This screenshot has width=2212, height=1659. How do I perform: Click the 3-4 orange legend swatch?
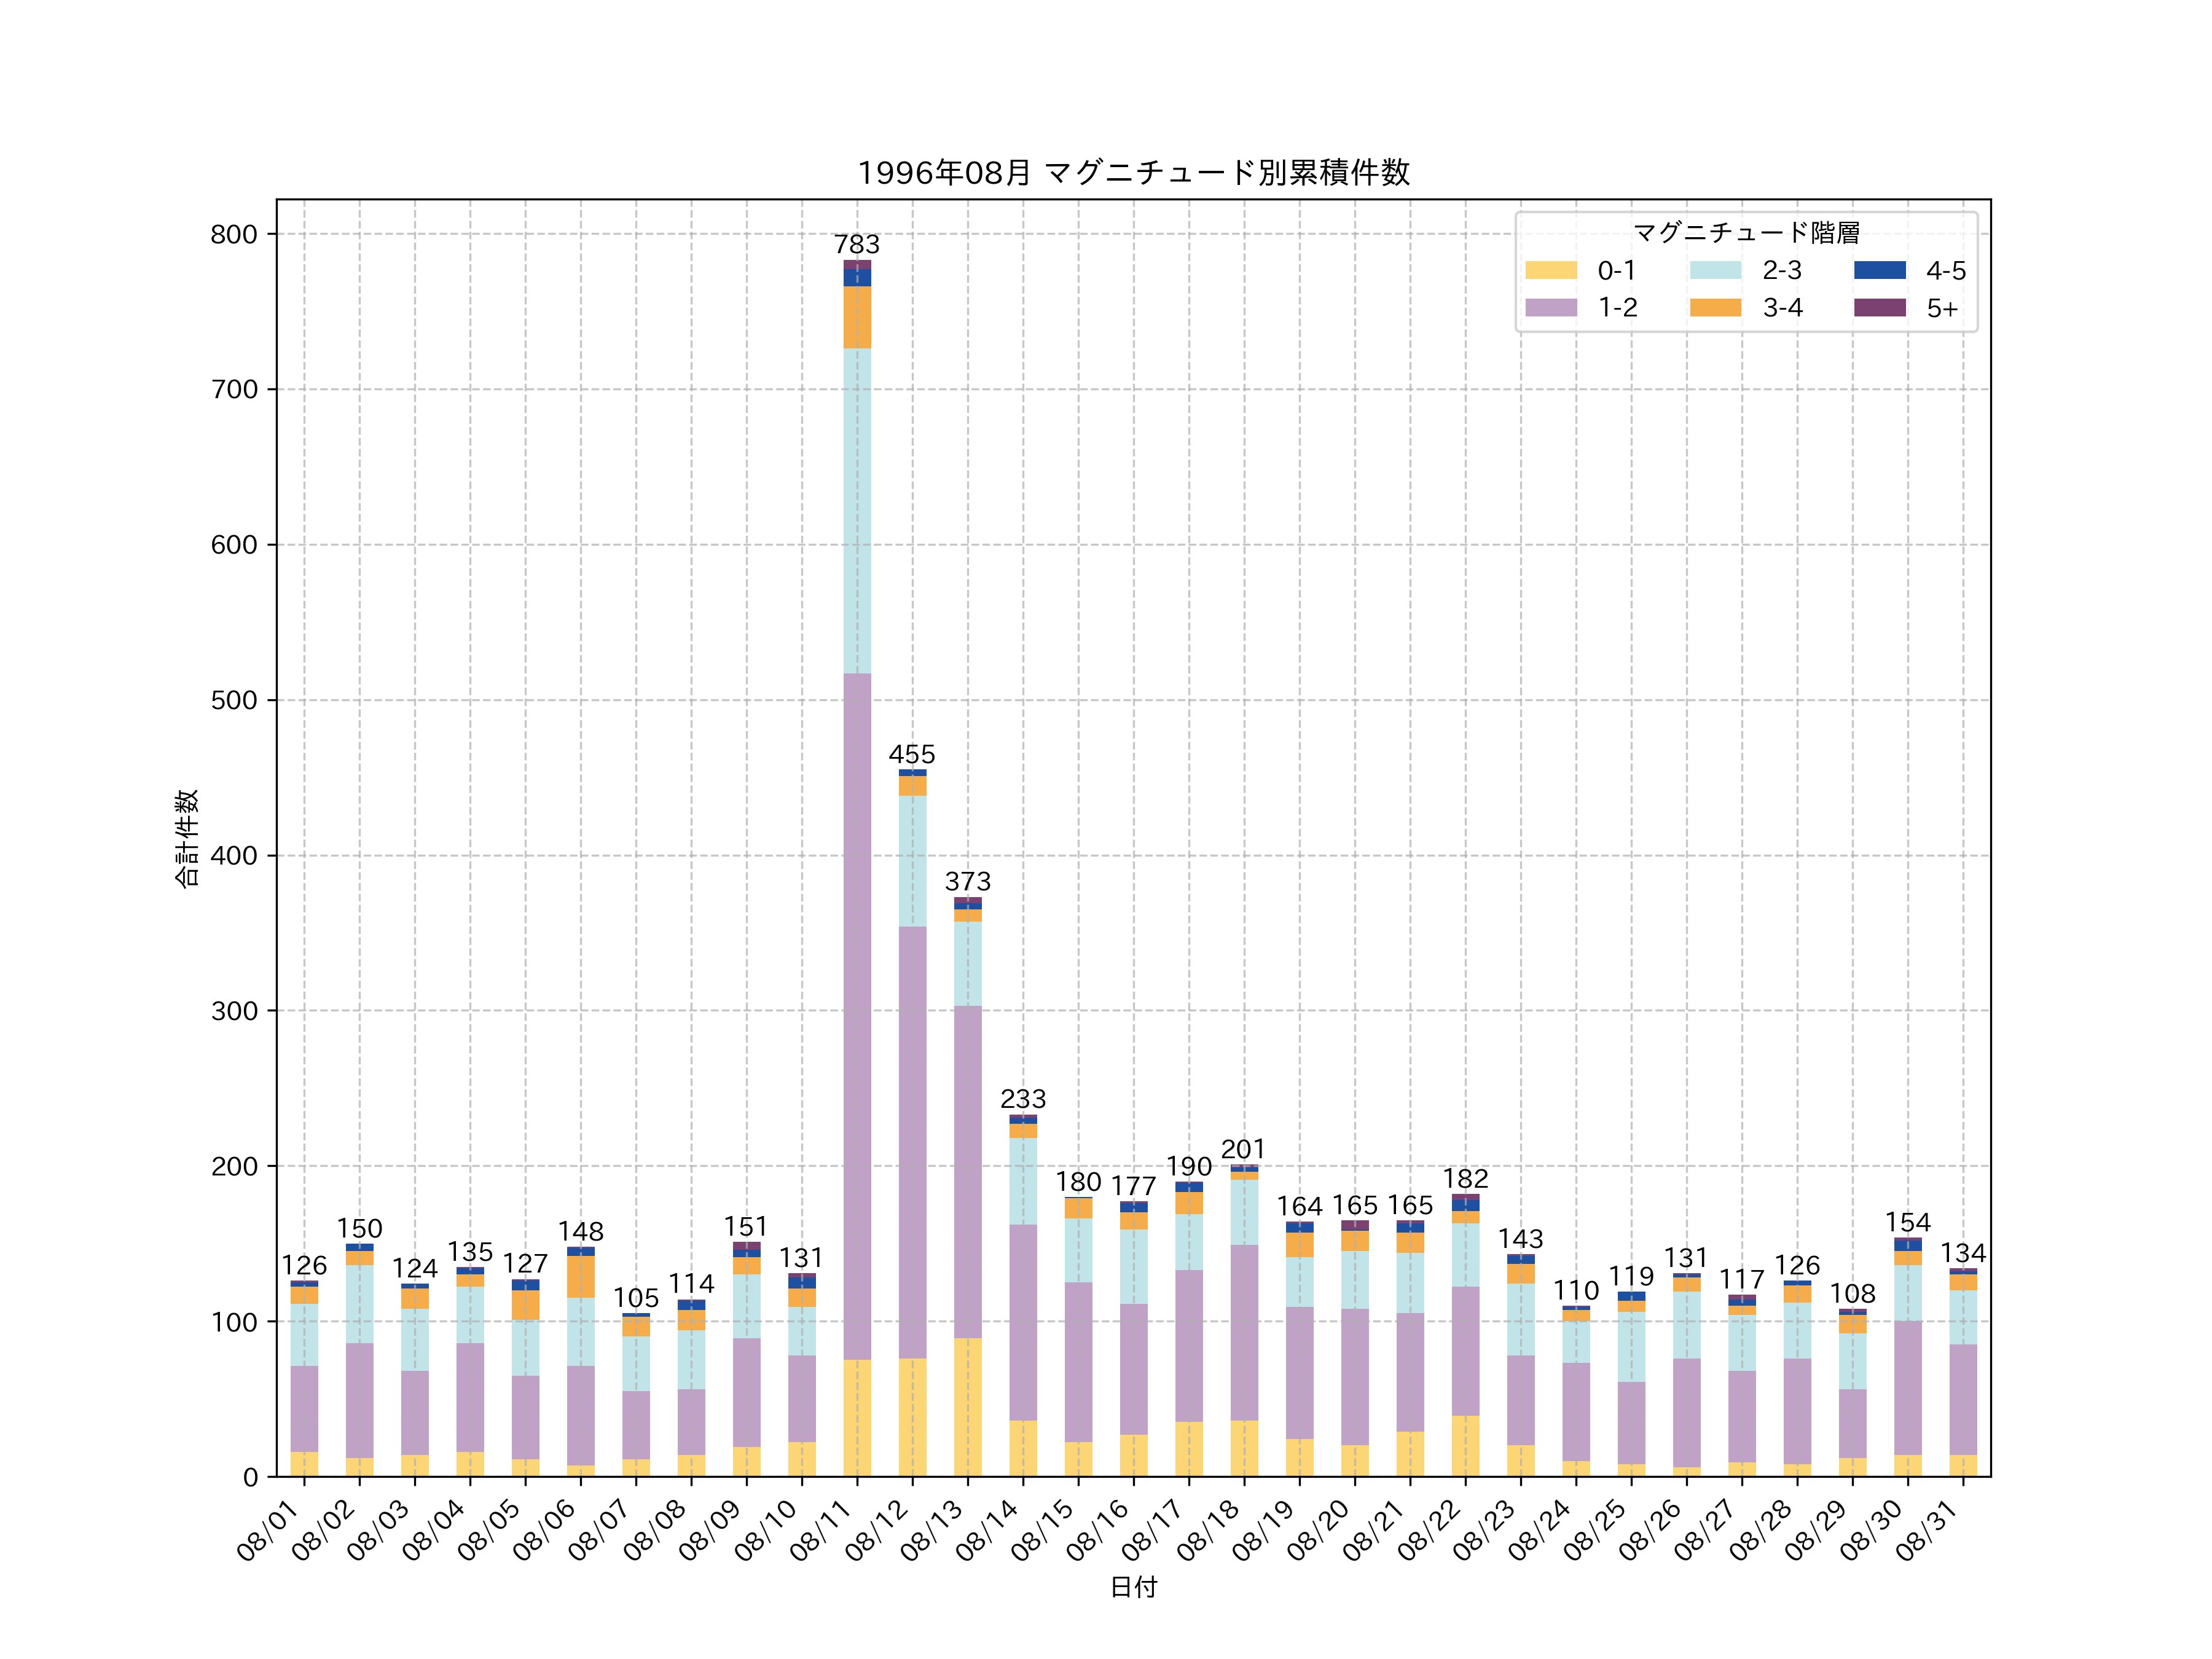point(1715,307)
